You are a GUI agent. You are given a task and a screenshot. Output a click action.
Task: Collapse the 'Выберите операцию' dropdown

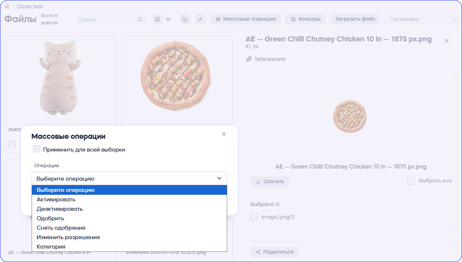[129, 178]
